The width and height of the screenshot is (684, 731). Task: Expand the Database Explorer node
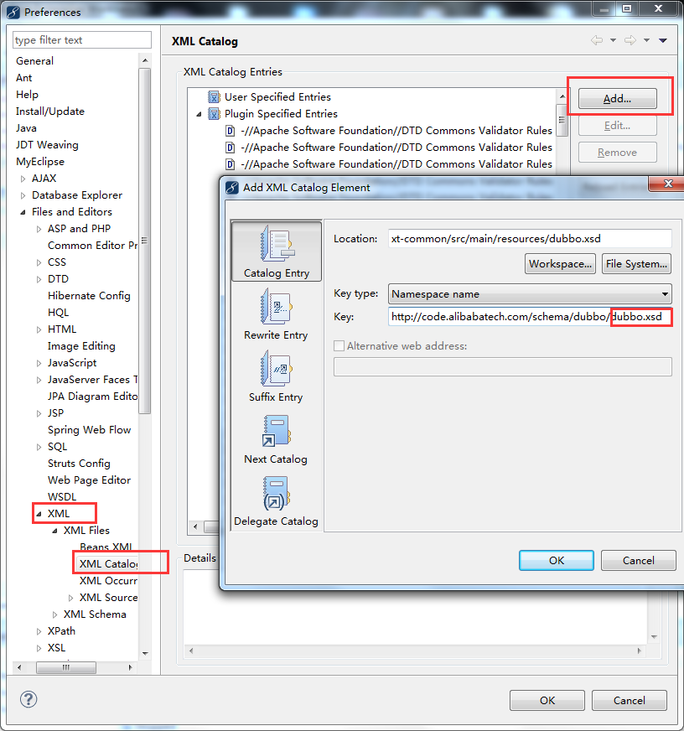[x=23, y=195]
